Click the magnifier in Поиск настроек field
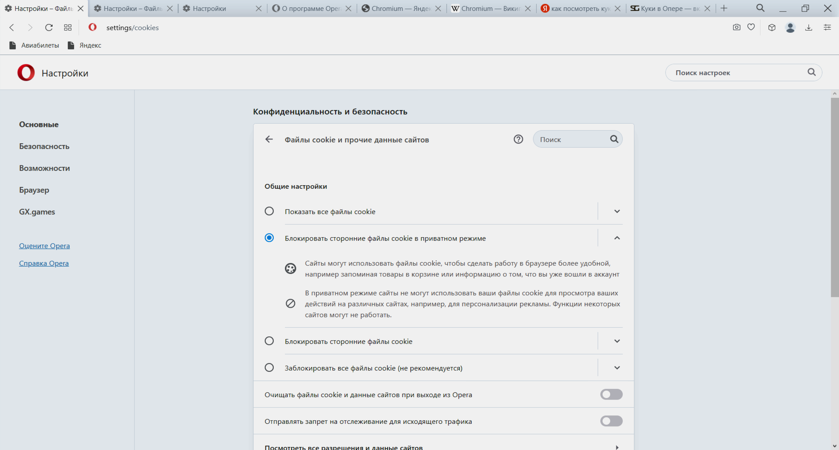This screenshot has height=450, width=839. [811, 72]
